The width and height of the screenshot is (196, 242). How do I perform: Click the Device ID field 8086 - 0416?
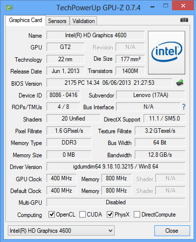tap(63, 95)
